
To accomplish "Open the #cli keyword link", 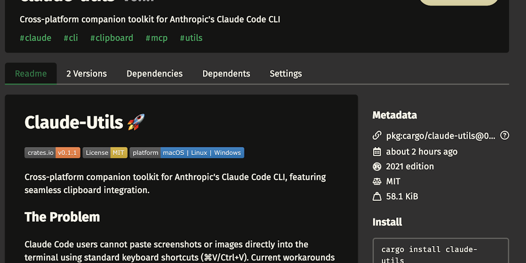I will coord(71,38).
